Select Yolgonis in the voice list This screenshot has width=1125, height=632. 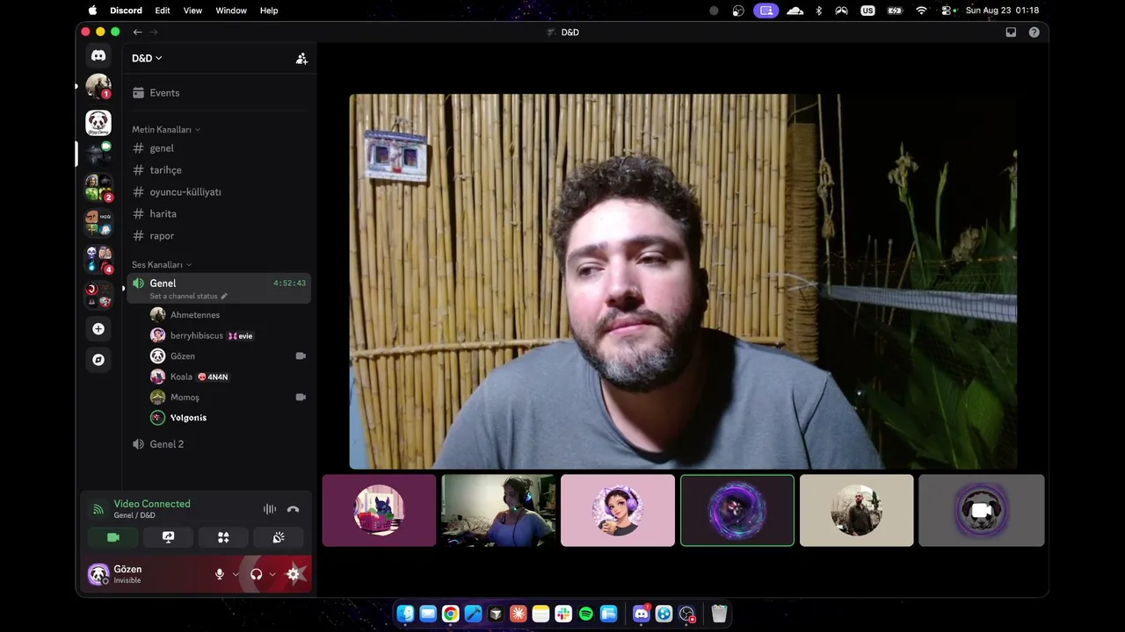229,418
